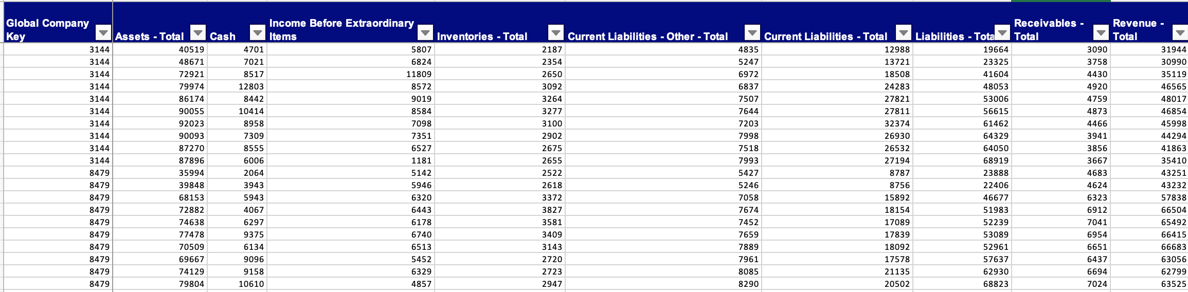The height and width of the screenshot is (292, 1188).
Task: Click the Assets cell with value 92023
Action: [x=160, y=123]
